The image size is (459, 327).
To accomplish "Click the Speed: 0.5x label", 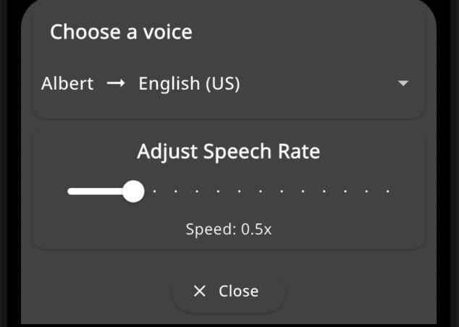I will tap(229, 229).
